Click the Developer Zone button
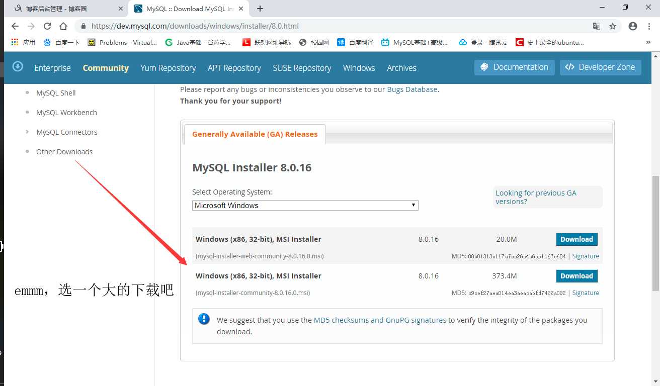The image size is (660, 386). 601,67
